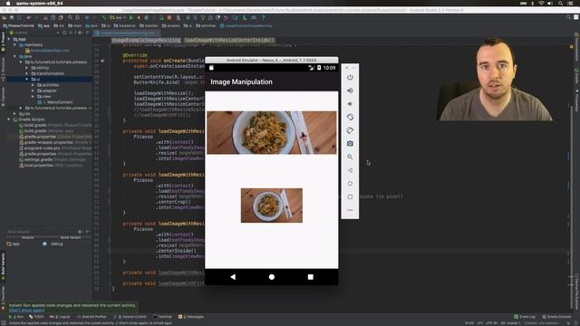Viewport: 580px width, 326px height.
Task: Open macOS volume status icon
Action: coord(550,4)
